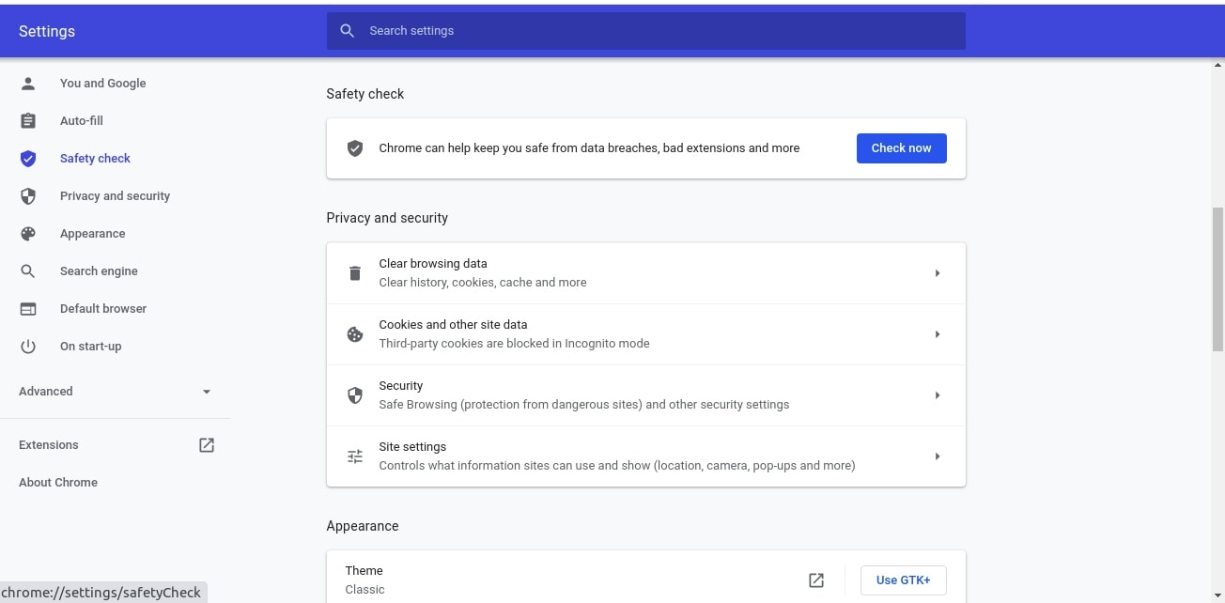
Task: Click the 'Chrome can help keep you safe' text
Action: pyautogui.click(x=589, y=148)
